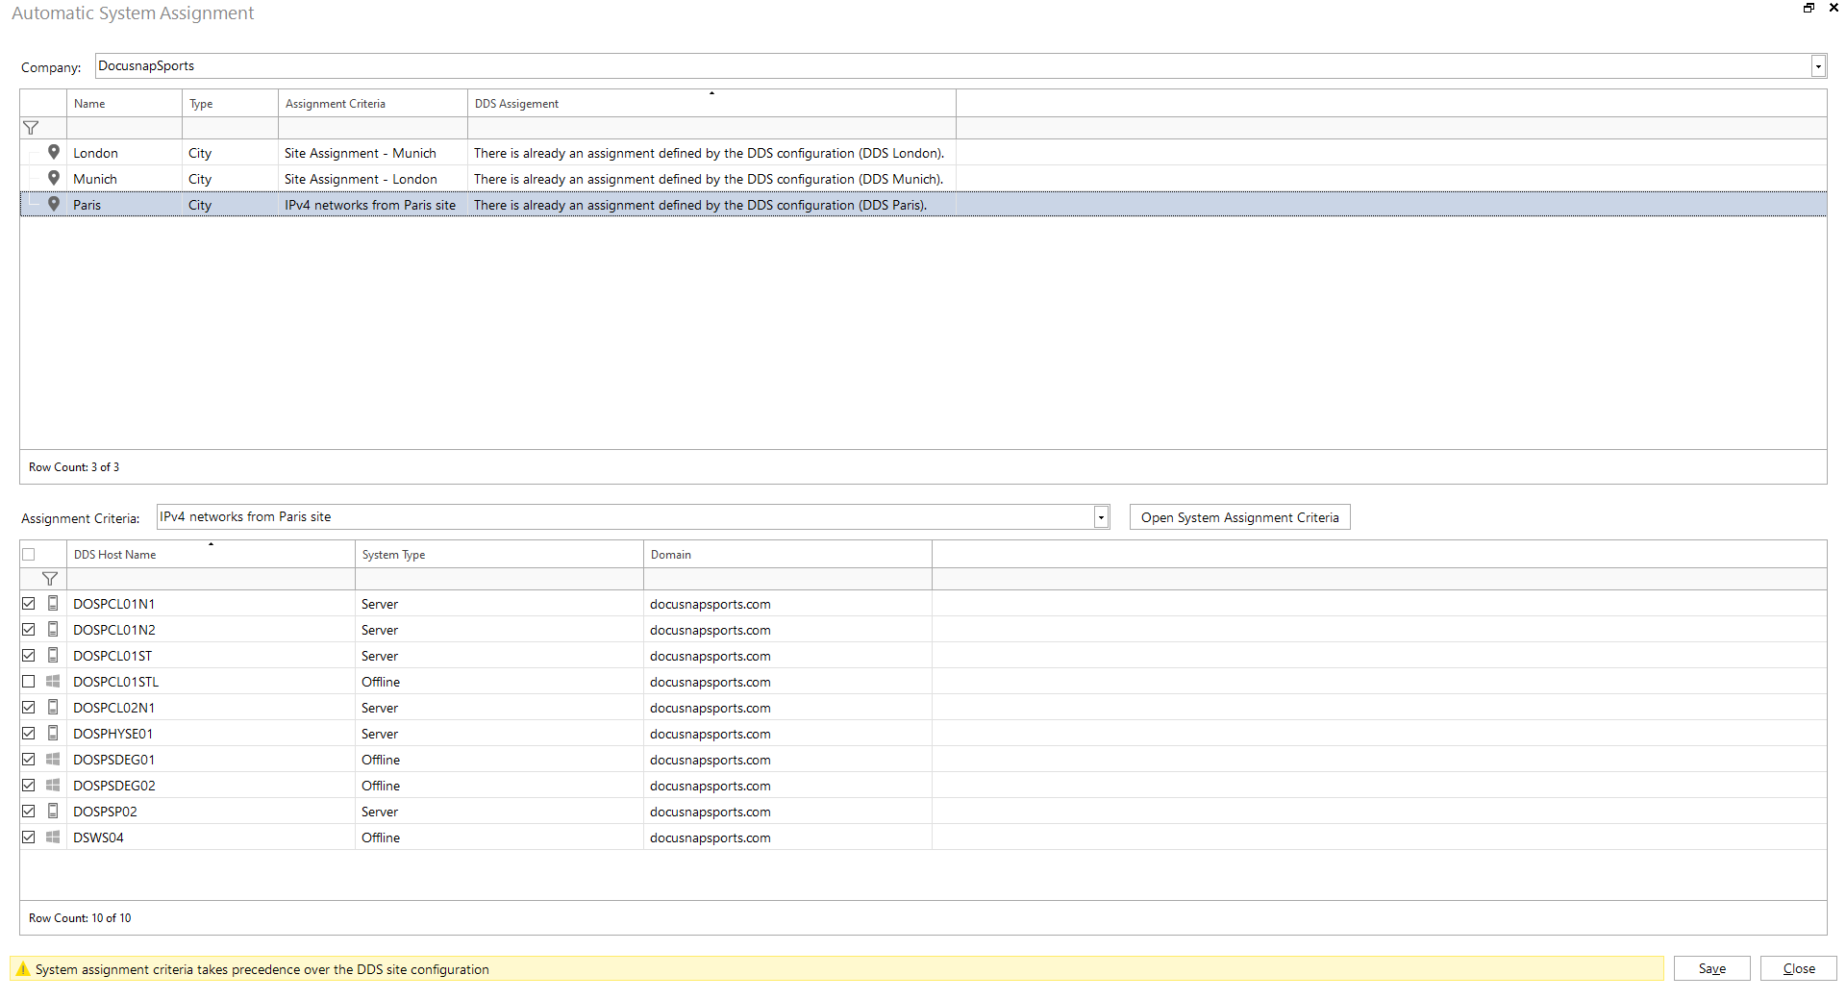Sort by the Name column header
Image resolution: width=1846 pixels, height=1000 pixels.
(124, 104)
